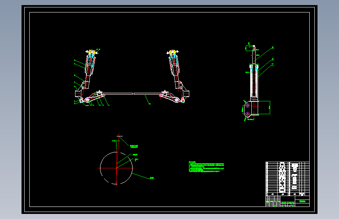Click the horizontal tie rod between the struts
This screenshot has height=219, width=339.
point(133,94)
